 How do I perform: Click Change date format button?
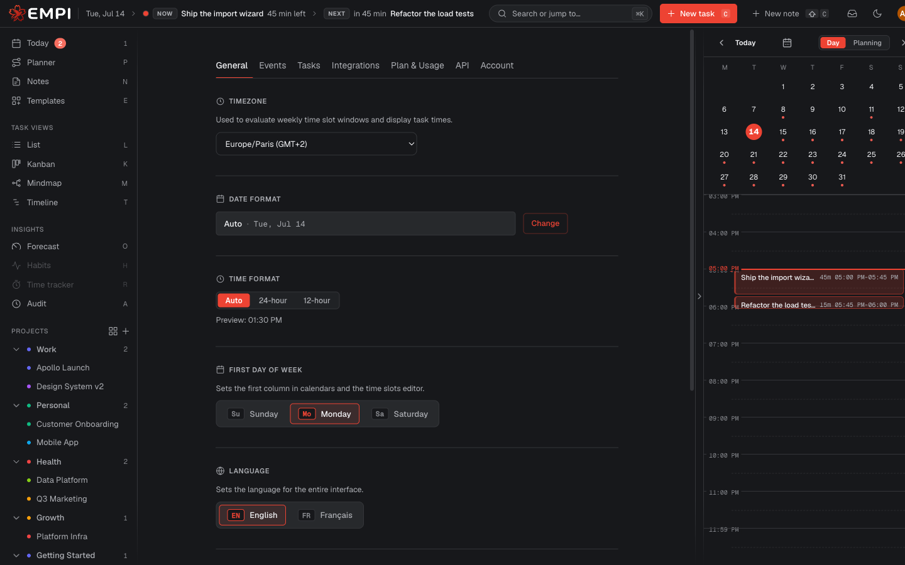[545, 223]
